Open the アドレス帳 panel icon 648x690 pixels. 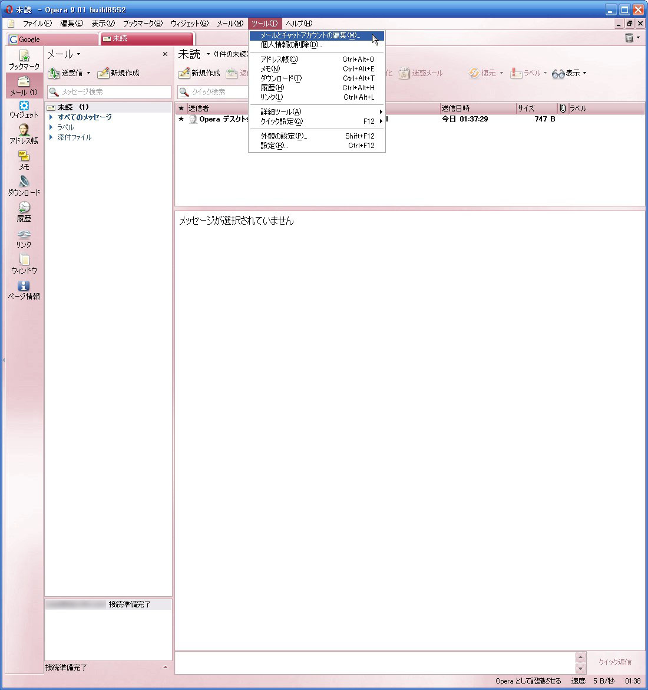pyautogui.click(x=24, y=130)
